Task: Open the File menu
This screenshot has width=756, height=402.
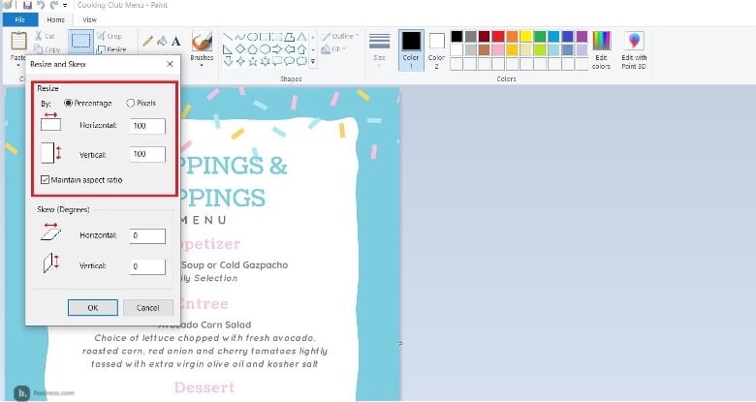Action: (19, 19)
